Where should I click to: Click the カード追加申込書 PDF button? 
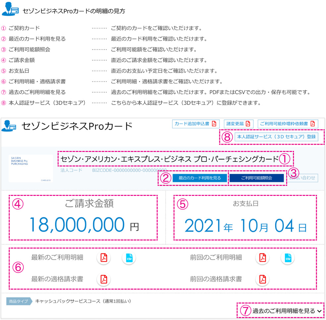click(x=195, y=124)
